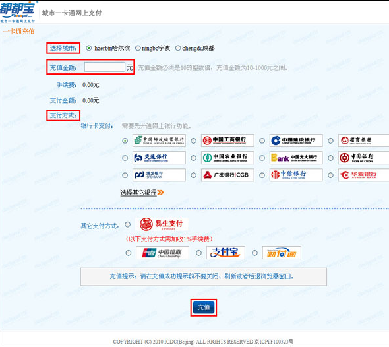Select the ningbo宁波 city radio button
389x347 pixels.
point(138,48)
